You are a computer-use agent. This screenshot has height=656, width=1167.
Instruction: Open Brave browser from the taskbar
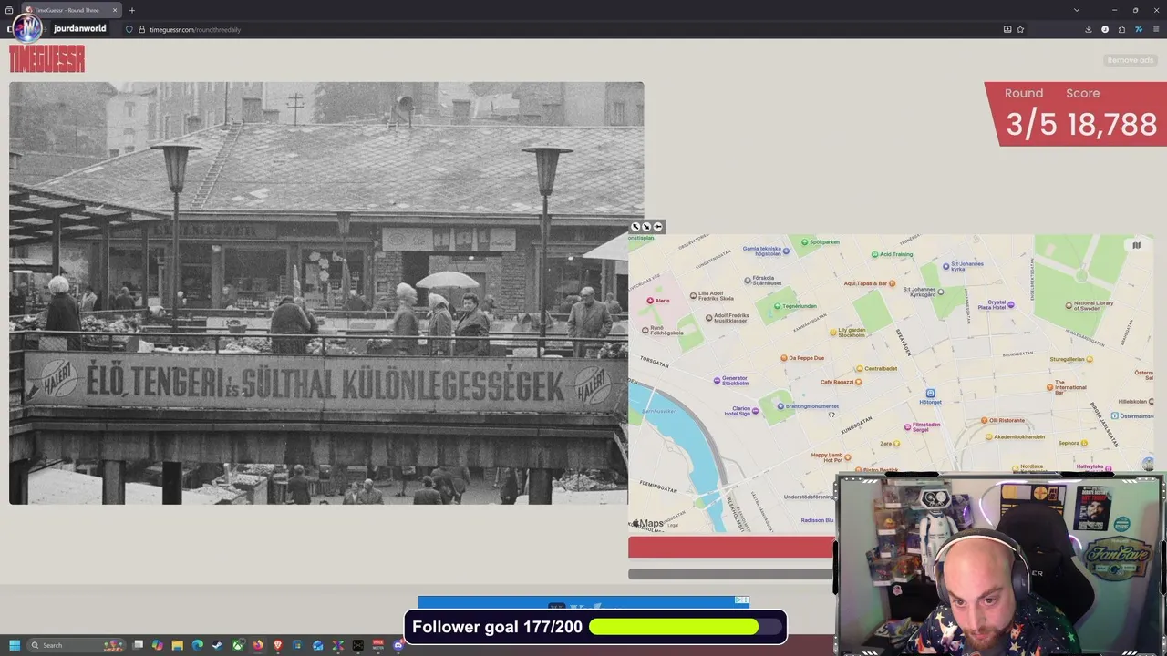click(278, 645)
